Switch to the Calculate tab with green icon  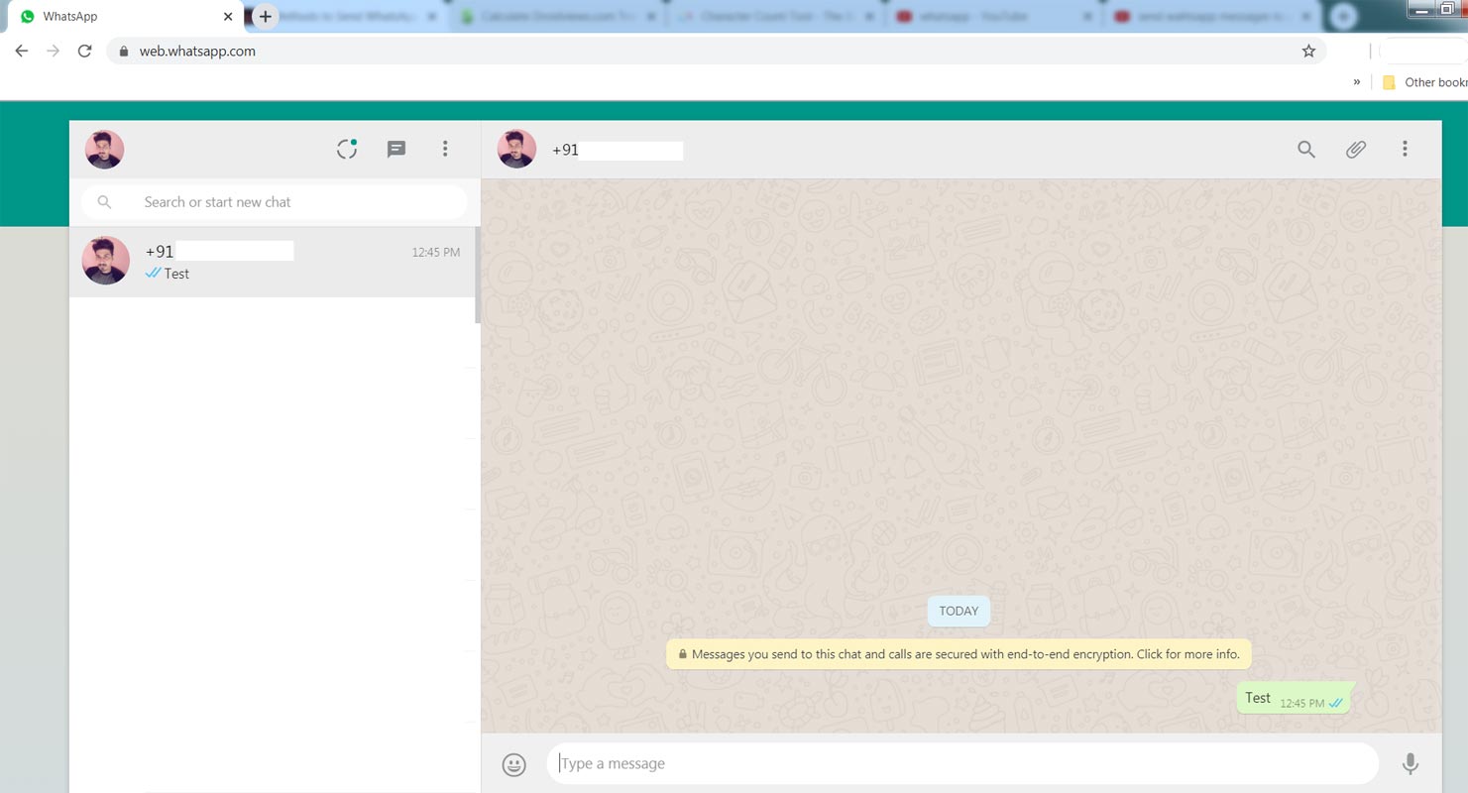[555, 17]
